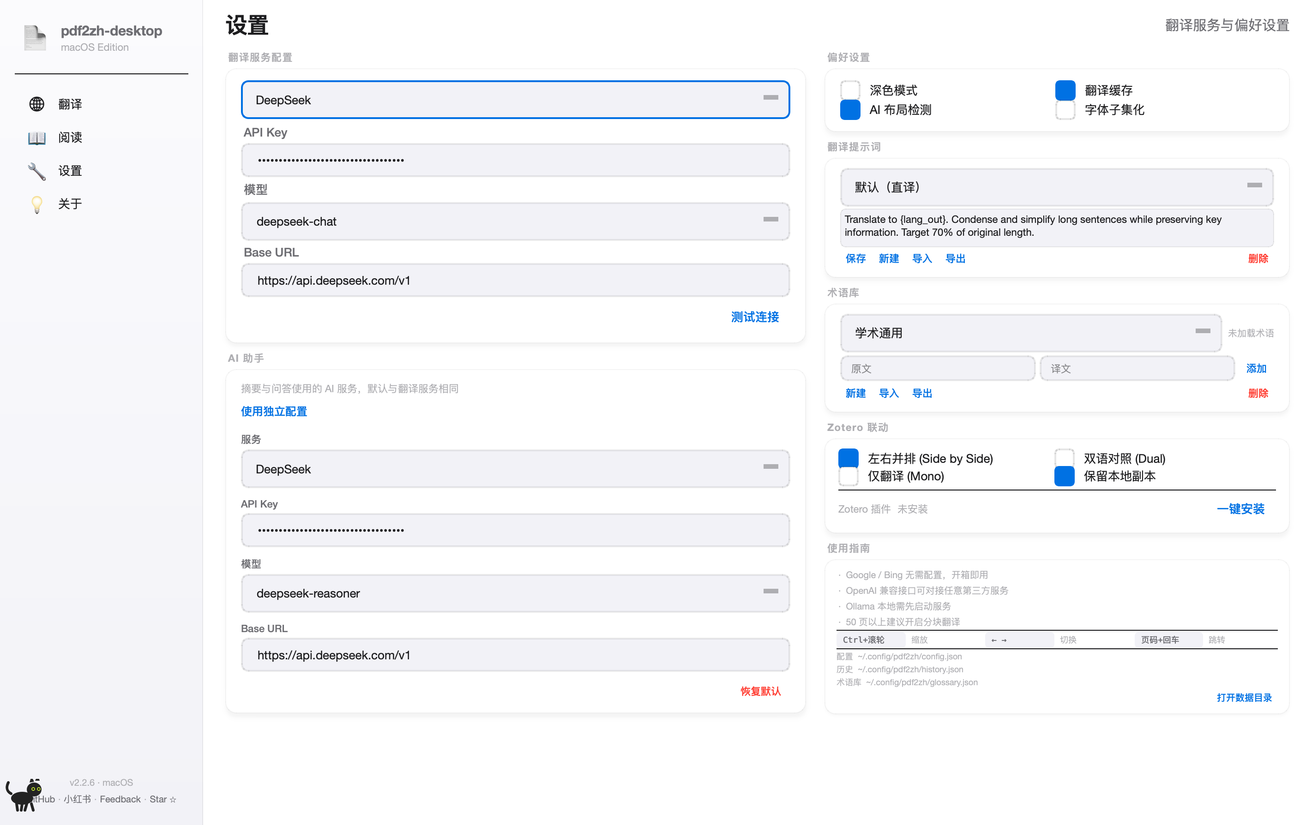Click 打开数据目录 link
This screenshot has width=1312, height=825.
(1244, 698)
